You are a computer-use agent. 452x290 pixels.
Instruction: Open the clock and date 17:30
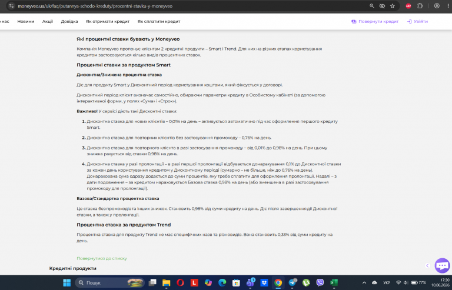coord(440,282)
